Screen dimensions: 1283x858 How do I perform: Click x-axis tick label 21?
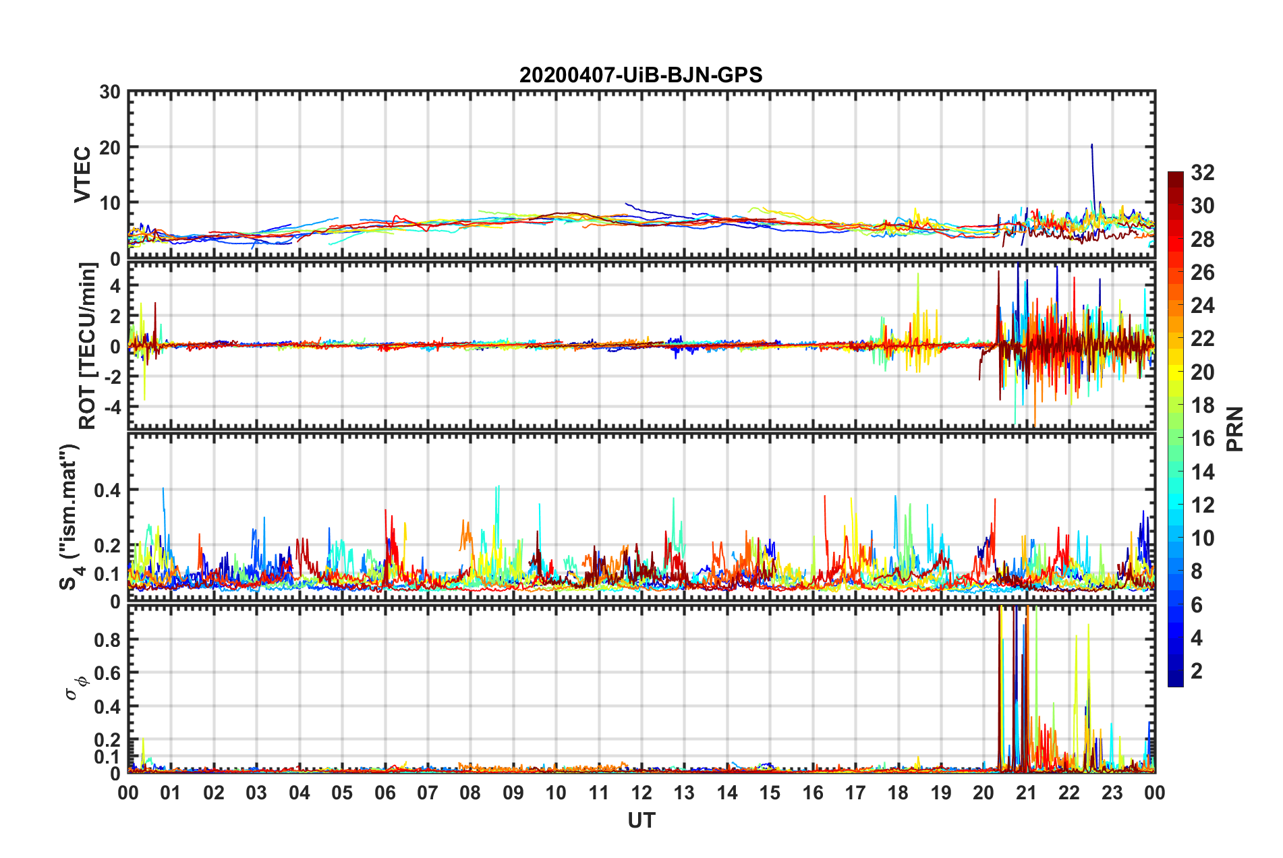1026,793
